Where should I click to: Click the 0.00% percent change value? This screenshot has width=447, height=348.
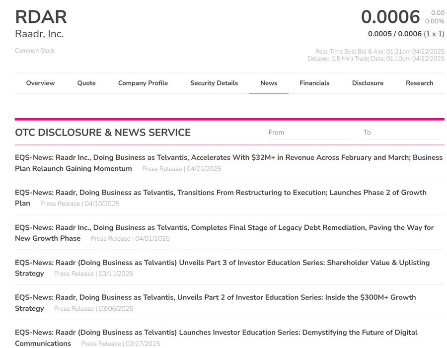coord(435,21)
